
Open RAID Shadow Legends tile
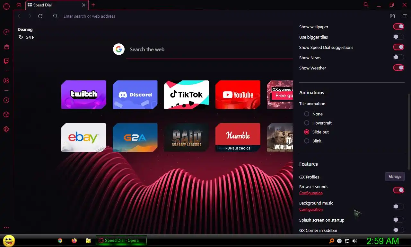[187, 137]
